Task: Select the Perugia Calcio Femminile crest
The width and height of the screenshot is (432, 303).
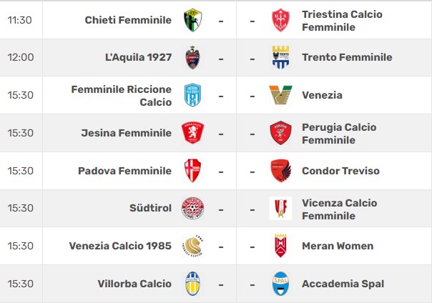Action: 280,133
